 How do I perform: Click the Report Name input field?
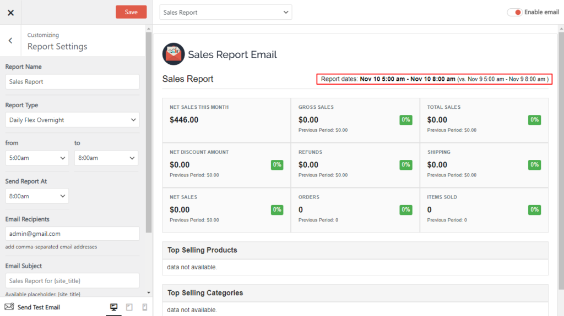point(72,82)
